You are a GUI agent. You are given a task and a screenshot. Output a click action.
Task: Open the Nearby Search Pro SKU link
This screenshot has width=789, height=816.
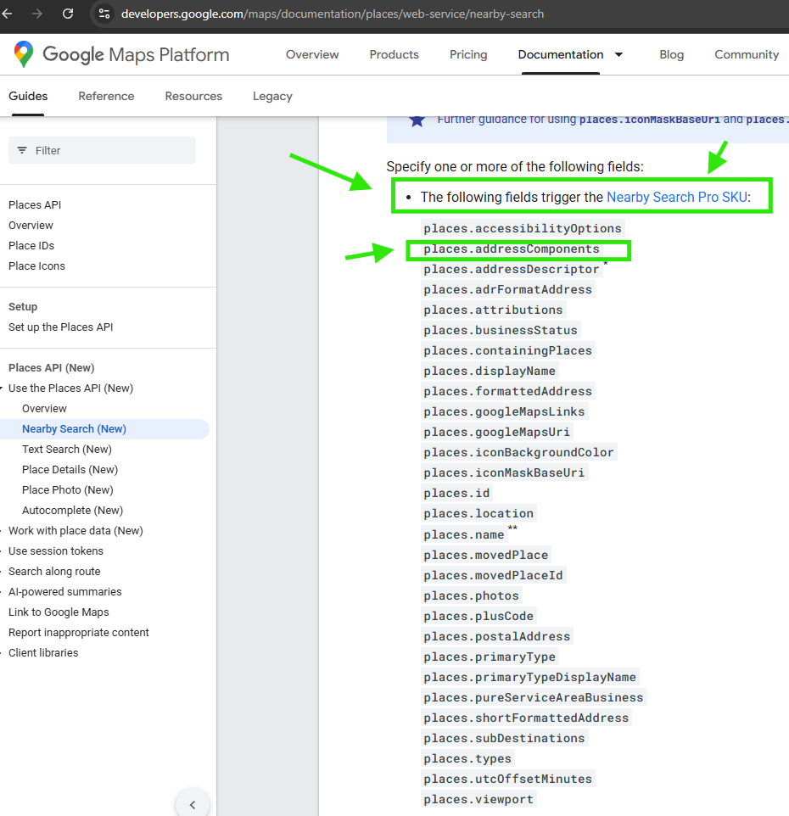click(676, 197)
